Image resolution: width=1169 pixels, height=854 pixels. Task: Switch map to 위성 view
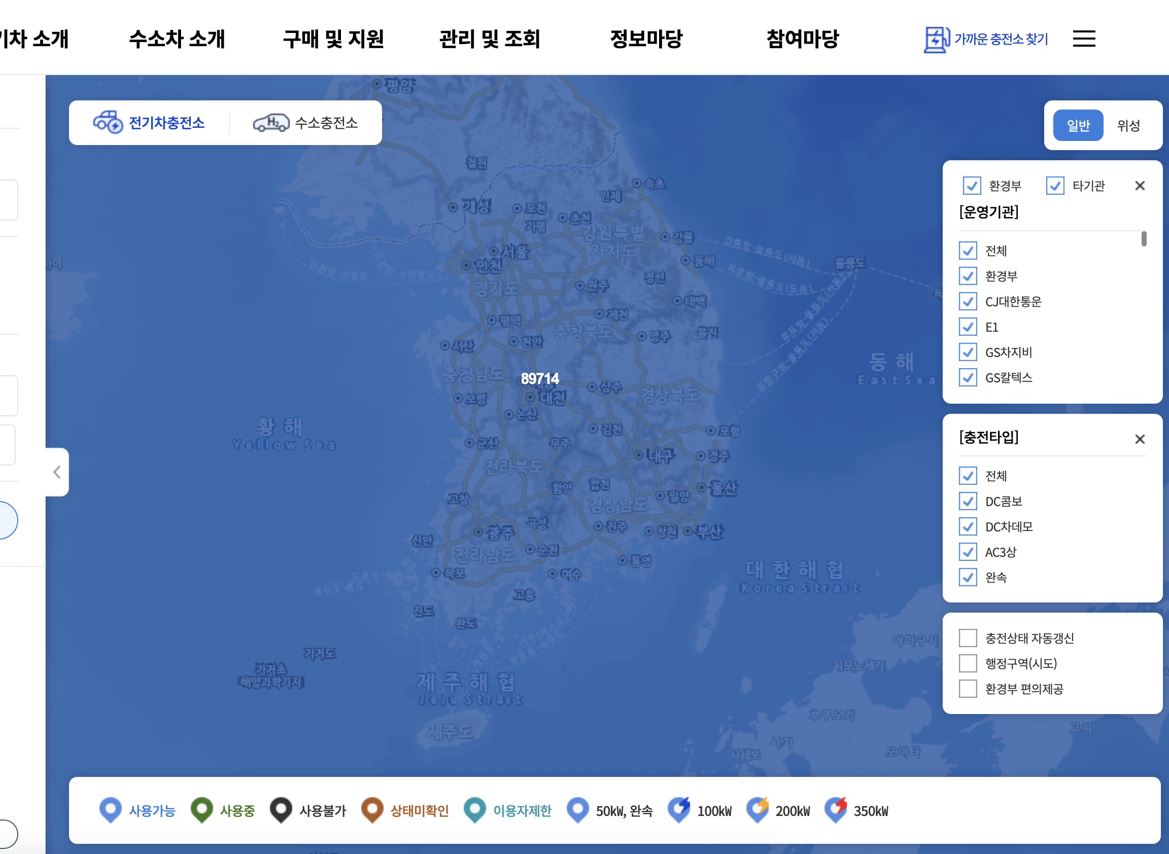tap(1128, 126)
